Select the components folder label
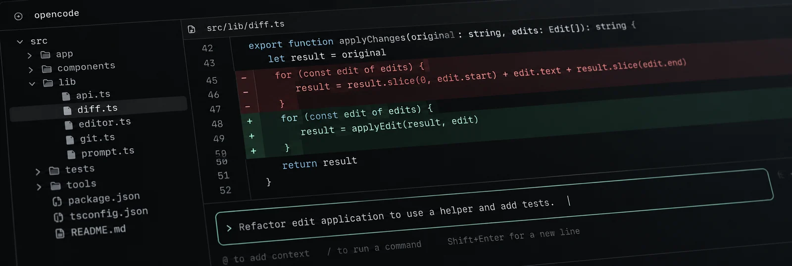Screen dimensions: 792x266 [x=86, y=67]
